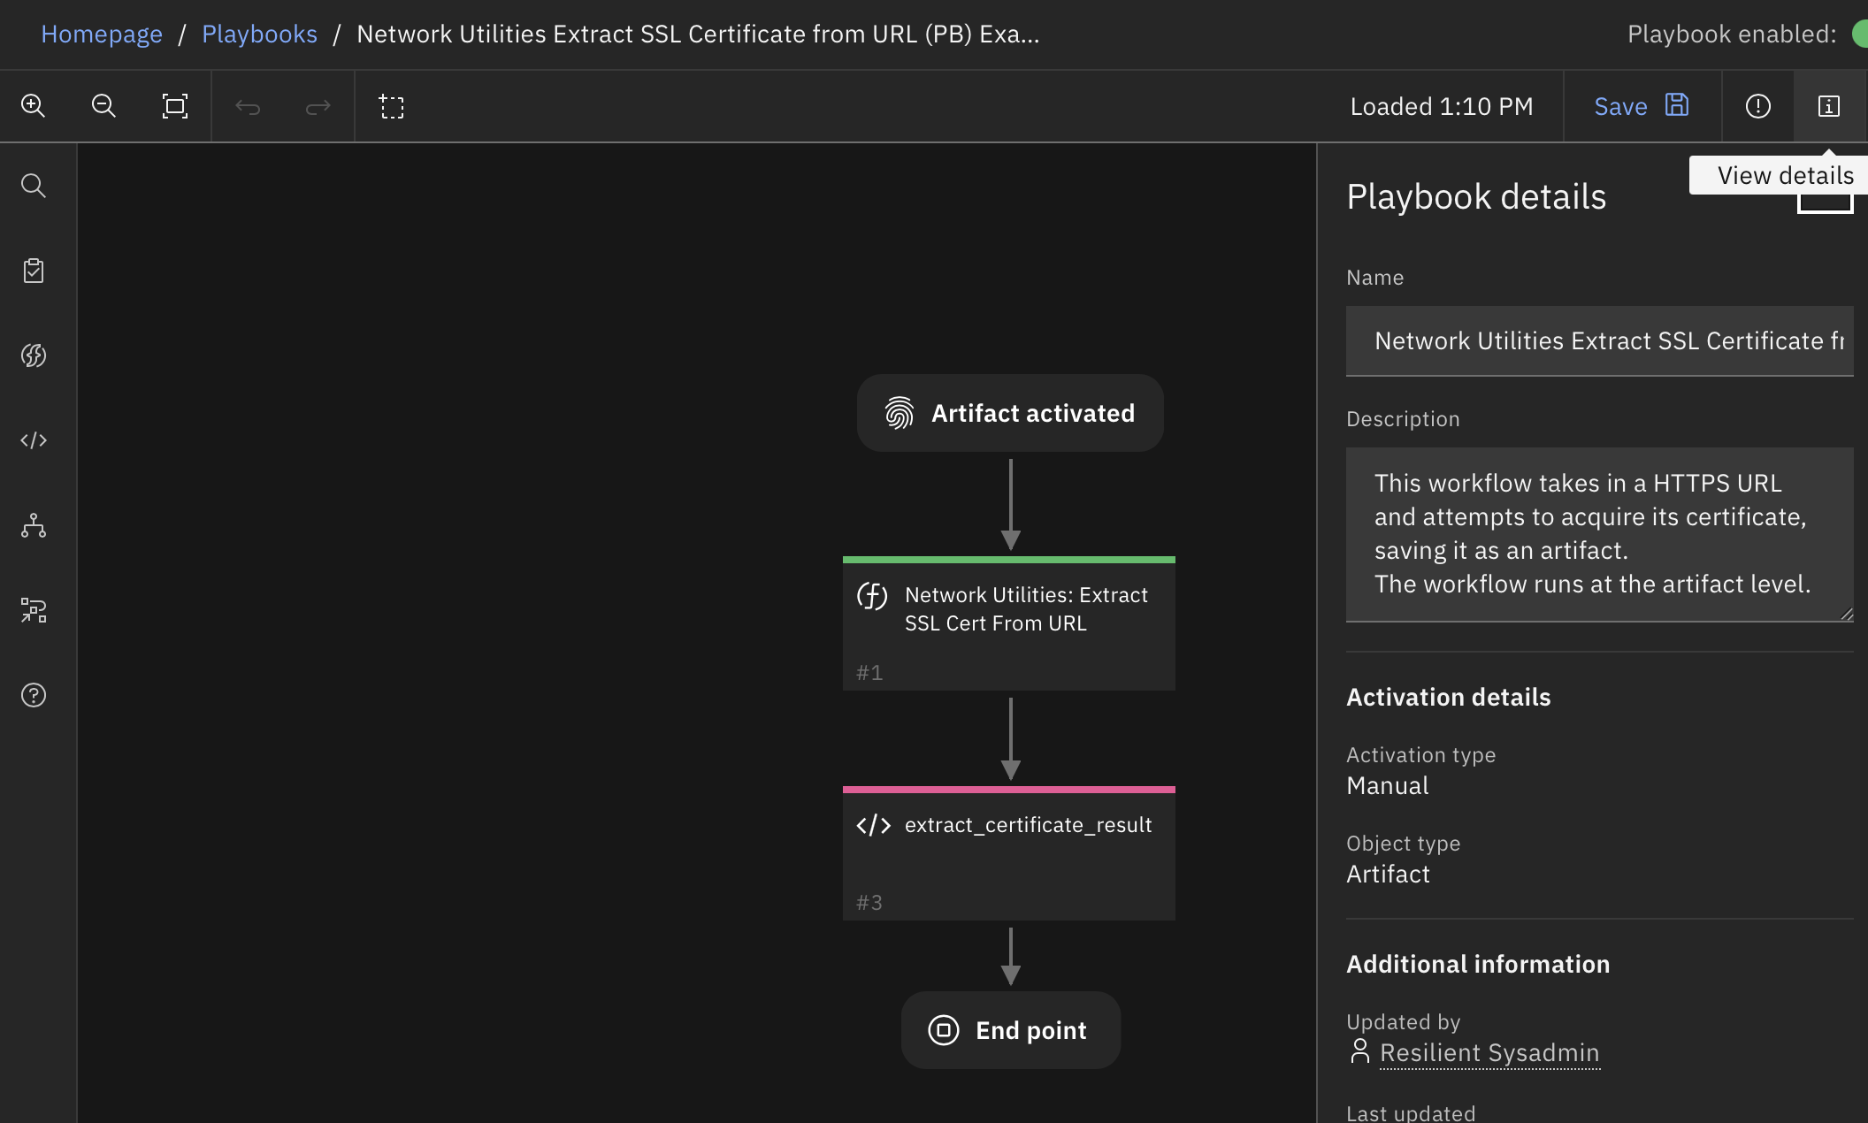Click the search icon in the sidebar
The image size is (1868, 1123).
pyautogui.click(x=34, y=186)
